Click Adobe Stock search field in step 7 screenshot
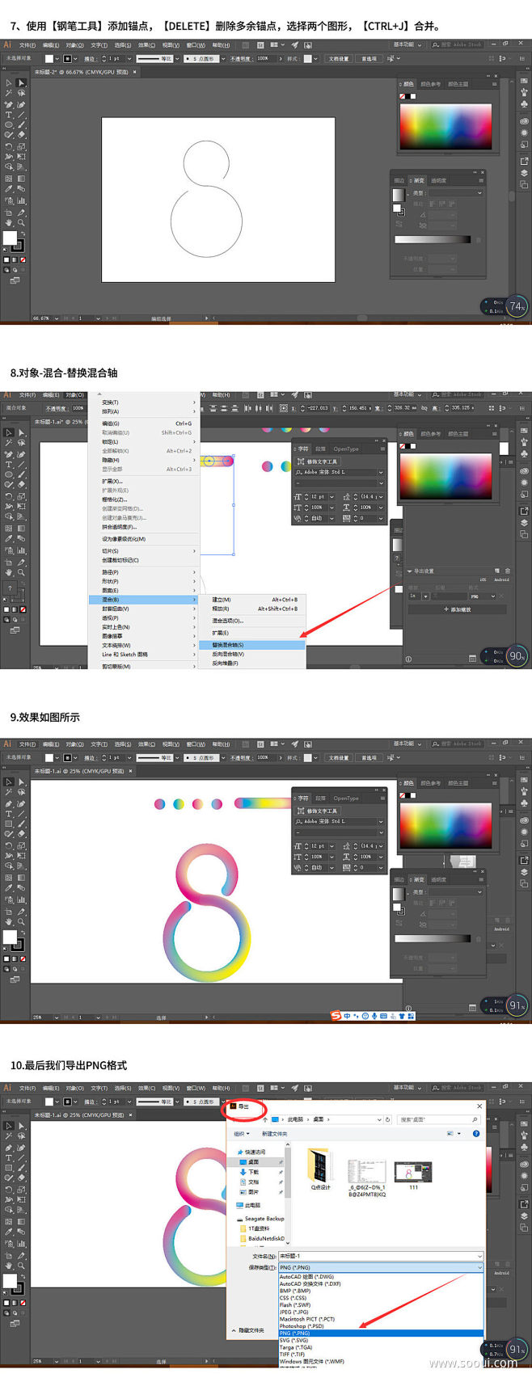 (x=457, y=45)
